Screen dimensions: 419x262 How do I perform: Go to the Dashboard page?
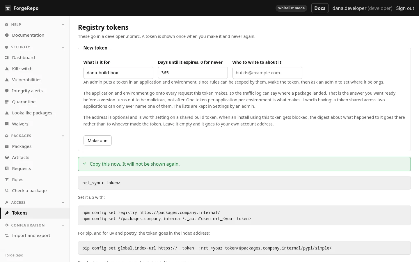[x=35, y=58]
